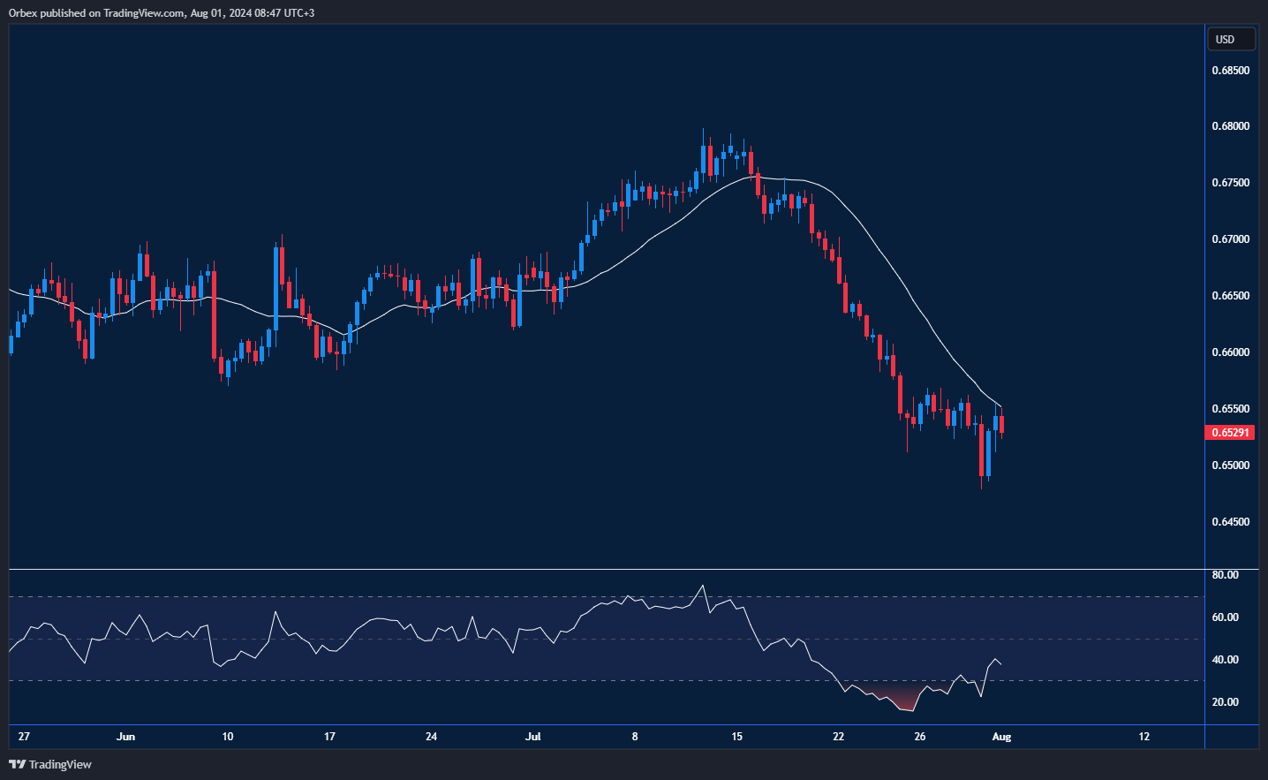1268x780 pixels.
Task: Click the 0.65500 price axis label
Action: coord(1230,409)
